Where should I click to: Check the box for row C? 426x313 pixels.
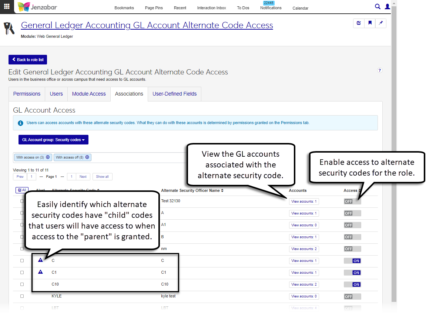pyautogui.click(x=22, y=260)
